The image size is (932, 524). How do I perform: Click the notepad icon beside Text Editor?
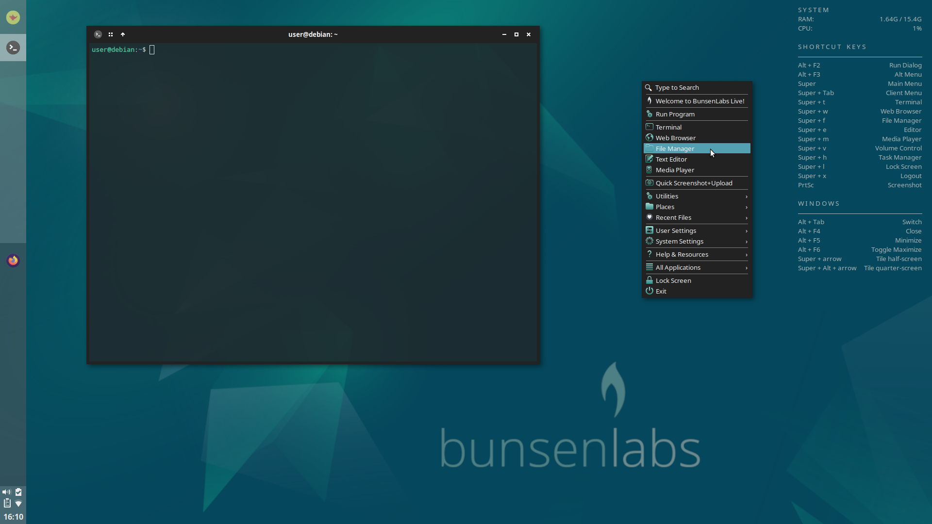click(x=649, y=159)
